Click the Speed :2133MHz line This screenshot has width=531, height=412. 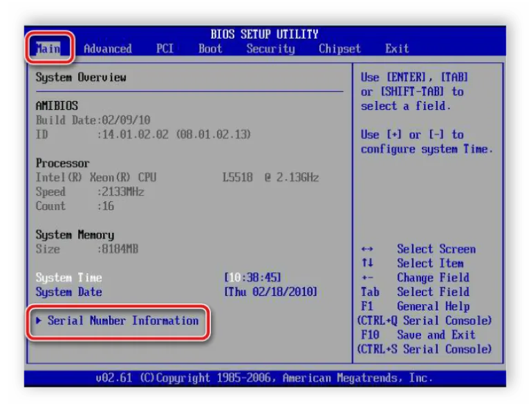[90, 192]
